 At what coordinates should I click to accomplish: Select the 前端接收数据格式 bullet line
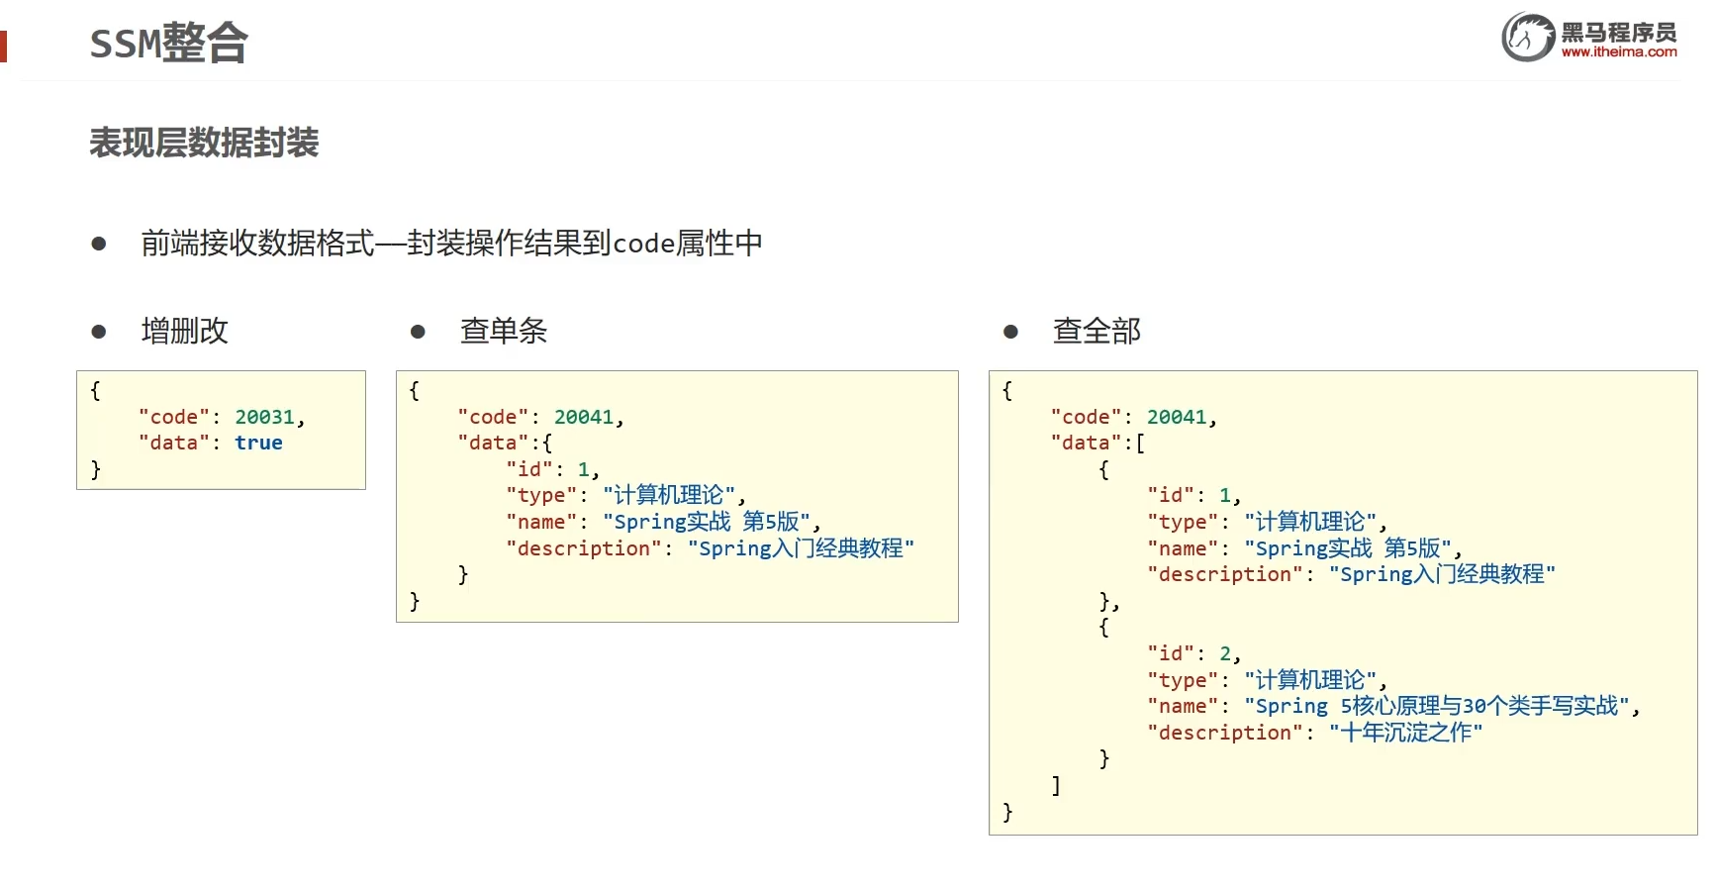[451, 243]
